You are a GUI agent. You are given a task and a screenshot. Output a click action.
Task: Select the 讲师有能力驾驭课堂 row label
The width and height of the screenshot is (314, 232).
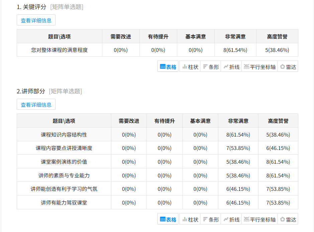(x=64, y=203)
